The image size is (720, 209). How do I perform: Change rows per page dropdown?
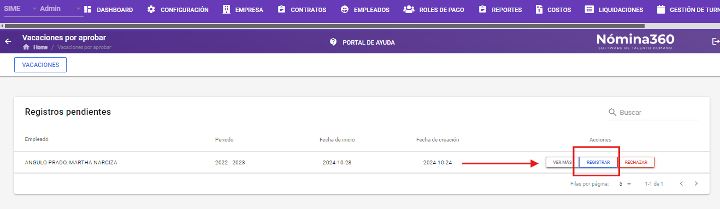point(625,184)
